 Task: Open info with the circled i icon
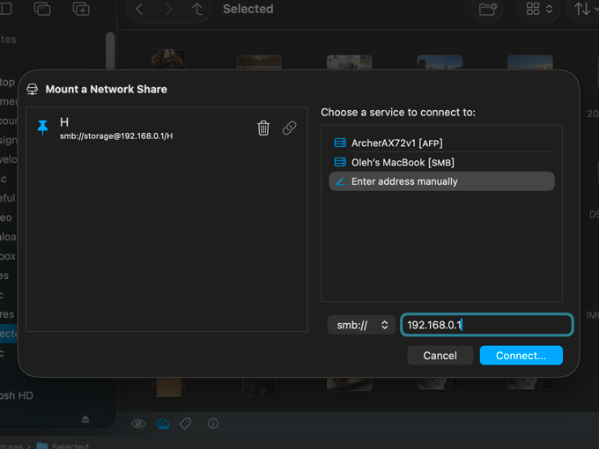coord(213,423)
